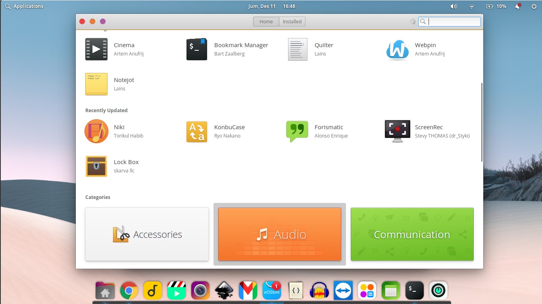Open the battery 10% indicator

click(x=496, y=6)
